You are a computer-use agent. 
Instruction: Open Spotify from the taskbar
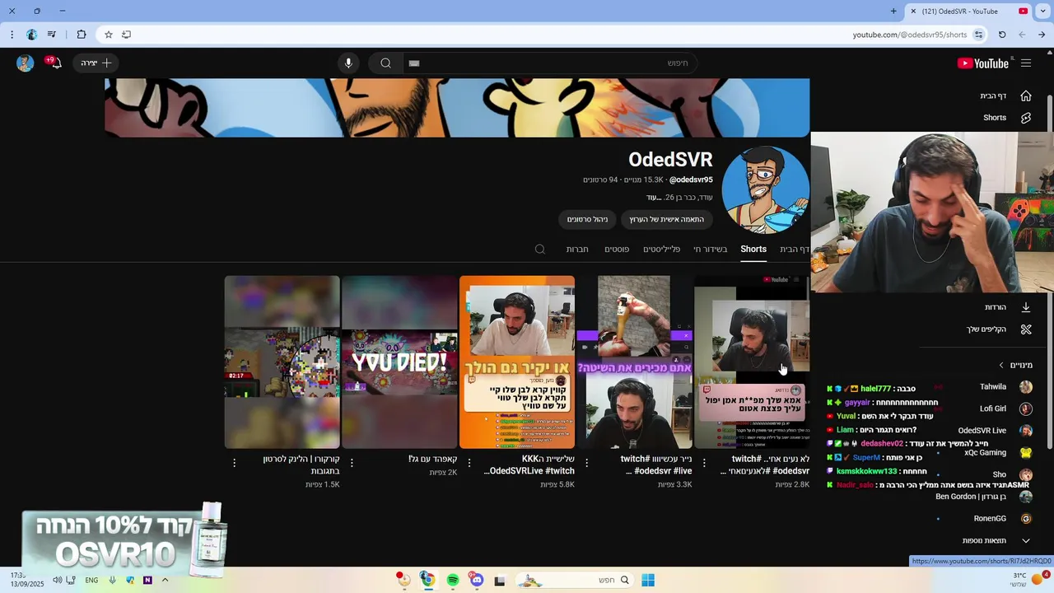(453, 580)
